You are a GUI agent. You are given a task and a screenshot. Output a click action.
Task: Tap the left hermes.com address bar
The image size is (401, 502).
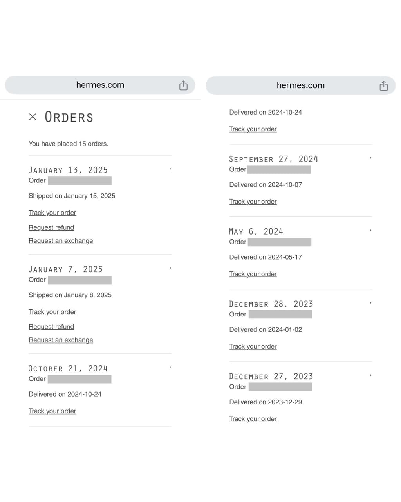[x=100, y=85]
